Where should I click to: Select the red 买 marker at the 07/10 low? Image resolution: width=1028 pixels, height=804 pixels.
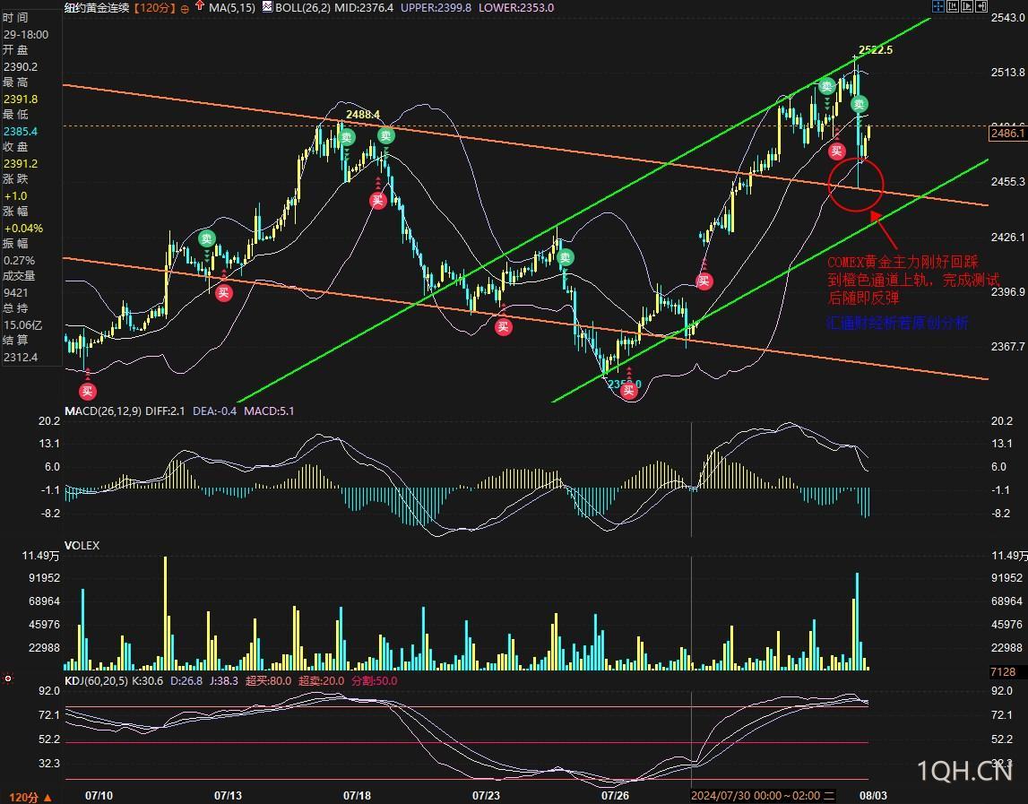87,392
